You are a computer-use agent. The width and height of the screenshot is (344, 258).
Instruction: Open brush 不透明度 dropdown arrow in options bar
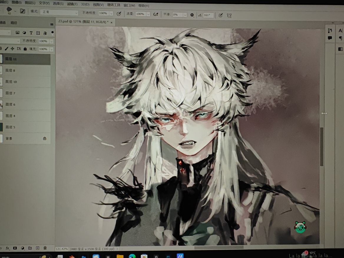[x=111, y=14]
